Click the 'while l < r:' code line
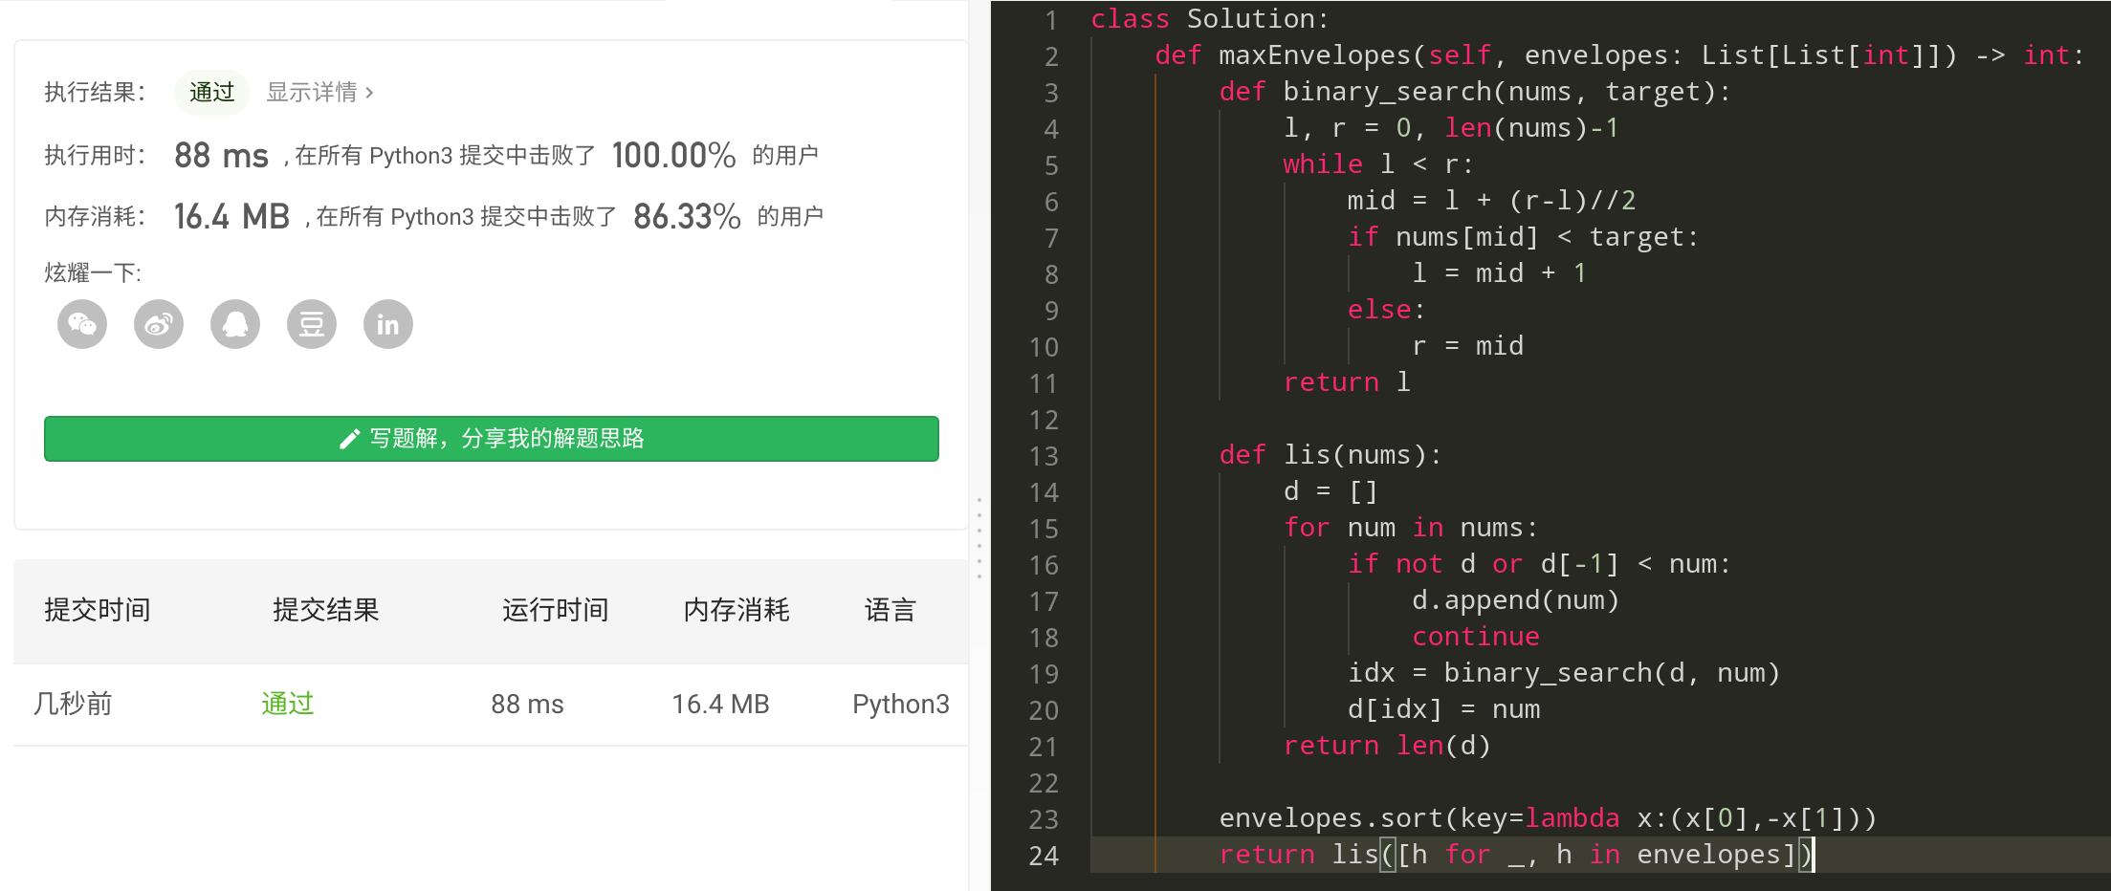This screenshot has width=2111, height=891. click(x=1378, y=163)
